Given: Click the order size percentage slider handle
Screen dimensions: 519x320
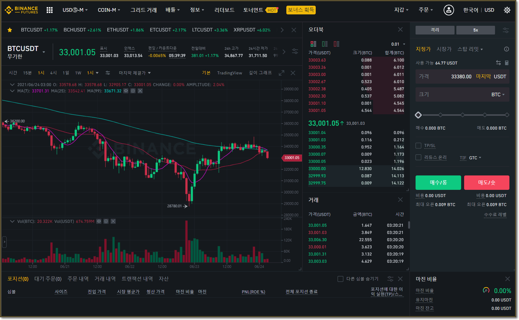Looking at the screenshot, I should (418, 115).
